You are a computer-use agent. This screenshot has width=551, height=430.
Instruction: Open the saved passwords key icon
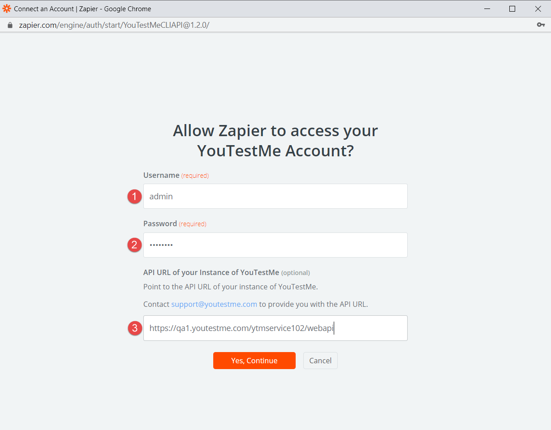pyautogui.click(x=541, y=25)
